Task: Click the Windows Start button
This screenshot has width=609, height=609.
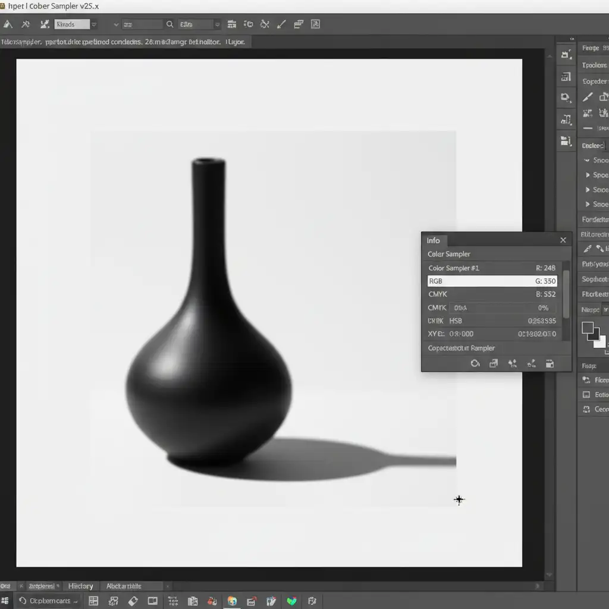Action: (x=5, y=601)
